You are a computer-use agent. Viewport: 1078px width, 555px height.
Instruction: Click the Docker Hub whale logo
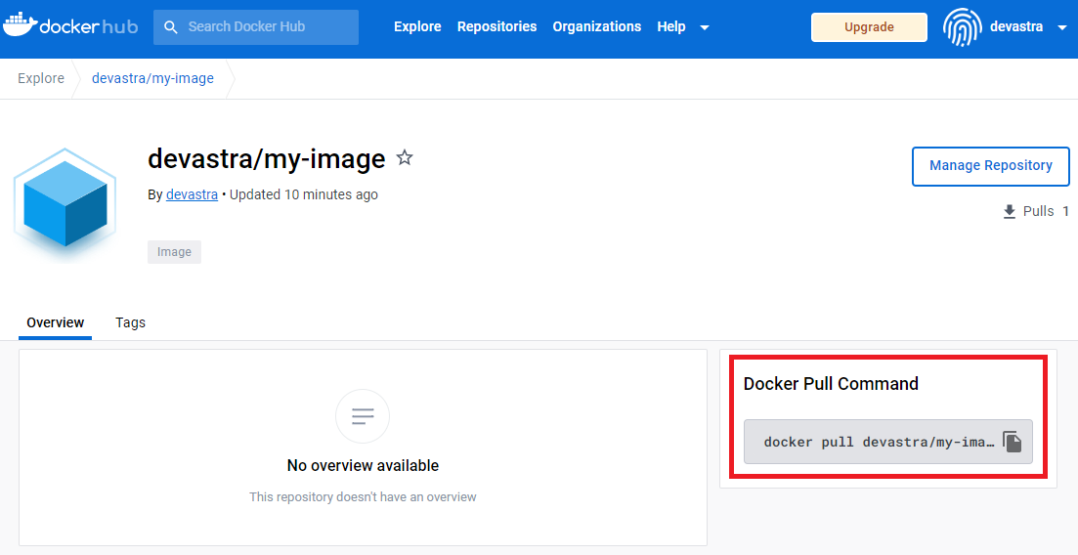tap(70, 26)
